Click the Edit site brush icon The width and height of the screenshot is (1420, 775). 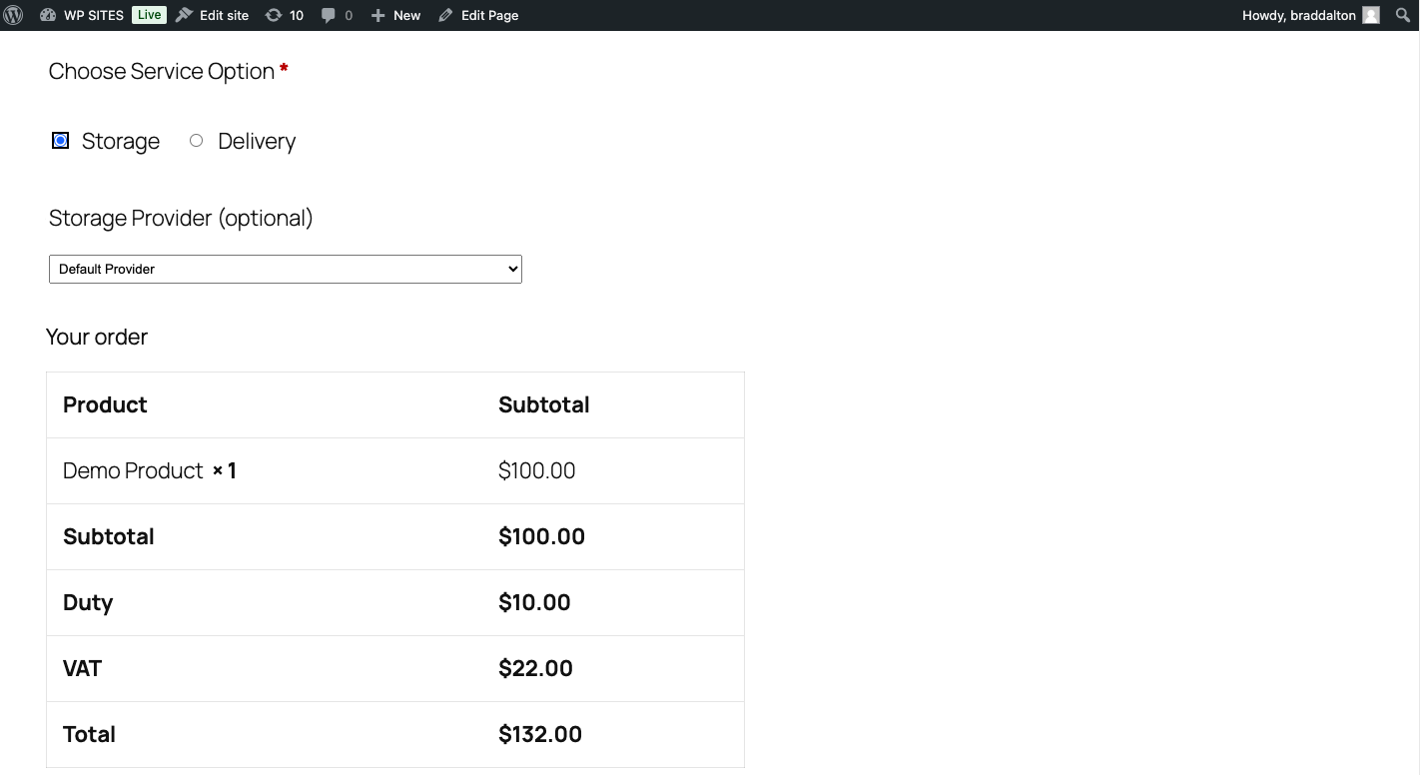pyautogui.click(x=184, y=15)
